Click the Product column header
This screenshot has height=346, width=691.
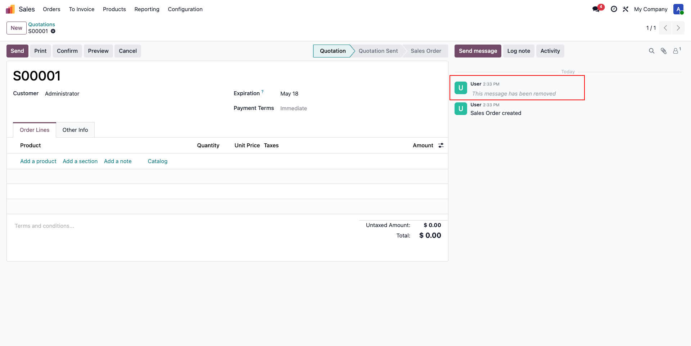pos(31,146)
